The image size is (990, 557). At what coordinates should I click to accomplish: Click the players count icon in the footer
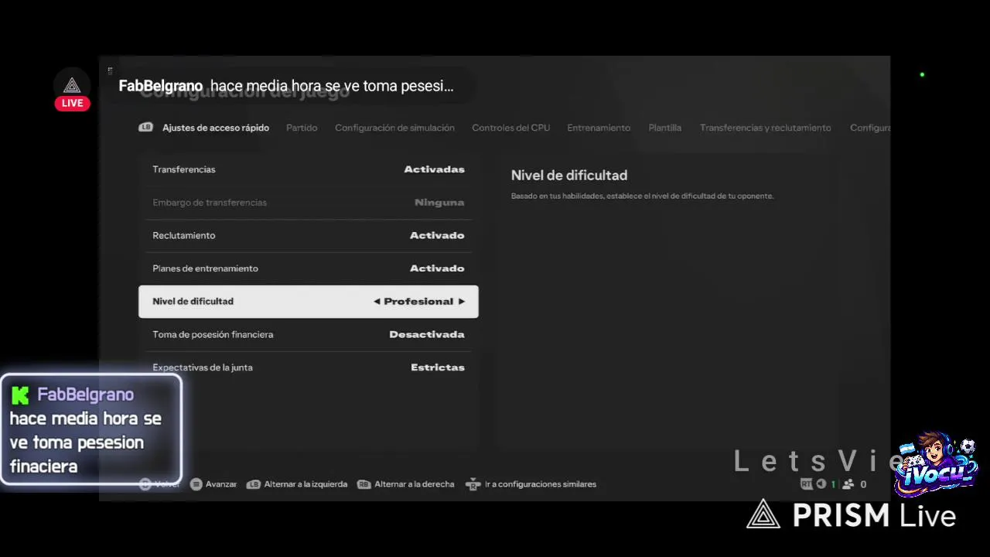coord(848,484)
